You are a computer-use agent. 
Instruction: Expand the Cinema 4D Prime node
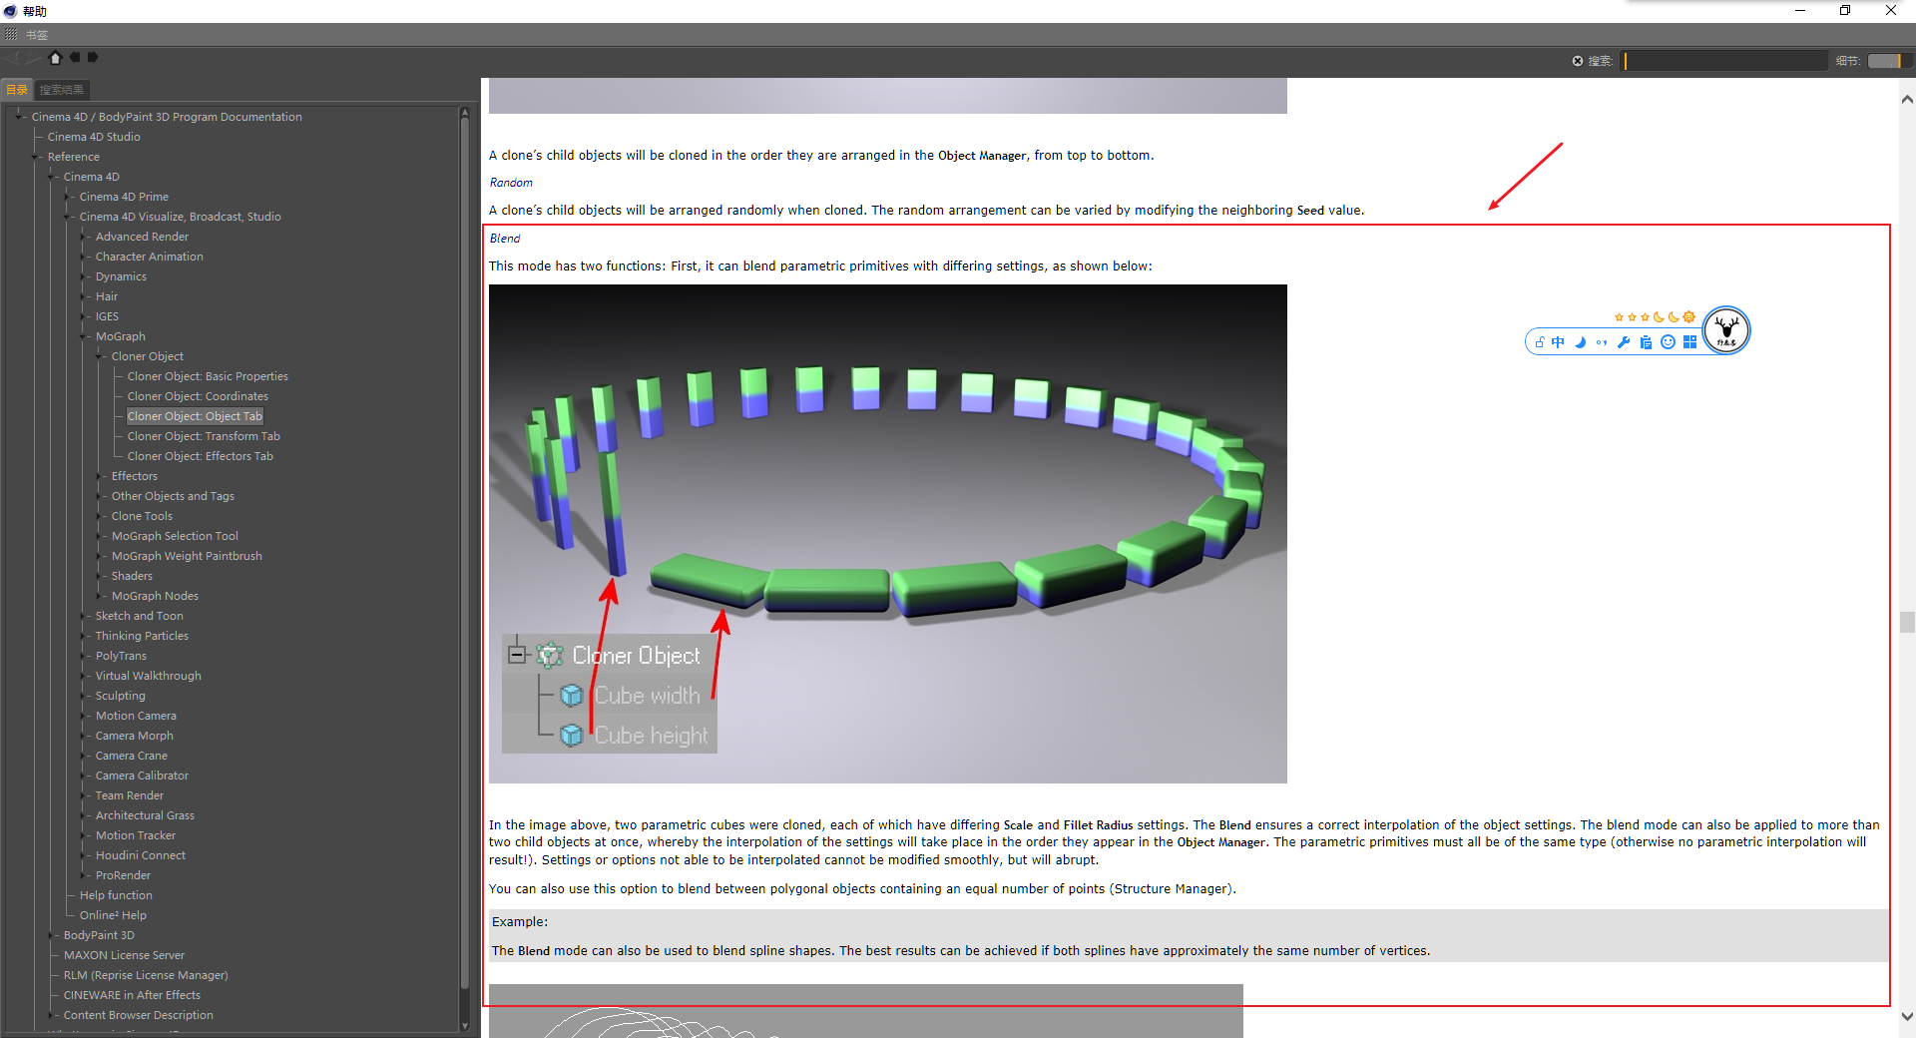coord(68,197)
